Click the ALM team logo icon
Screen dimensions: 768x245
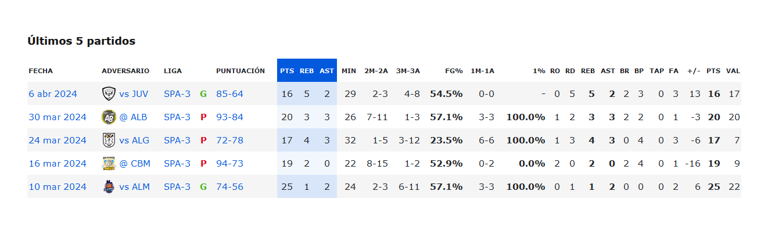point(109,186)
